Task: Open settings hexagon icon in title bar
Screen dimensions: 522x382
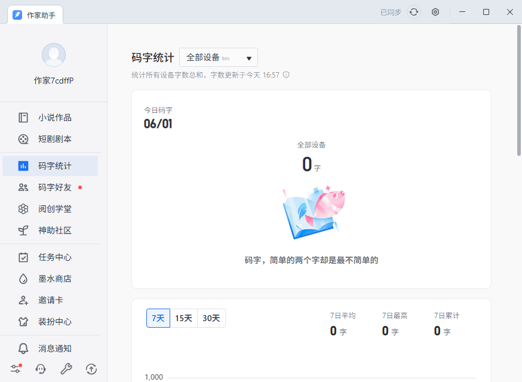Action: tap(435, 13)
